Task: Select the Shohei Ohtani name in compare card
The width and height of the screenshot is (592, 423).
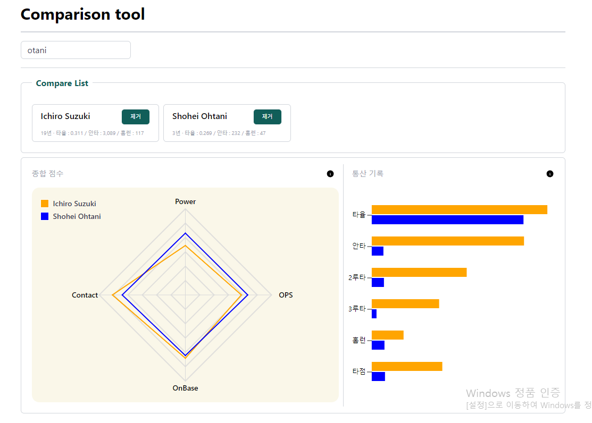Action: point(199,116)
